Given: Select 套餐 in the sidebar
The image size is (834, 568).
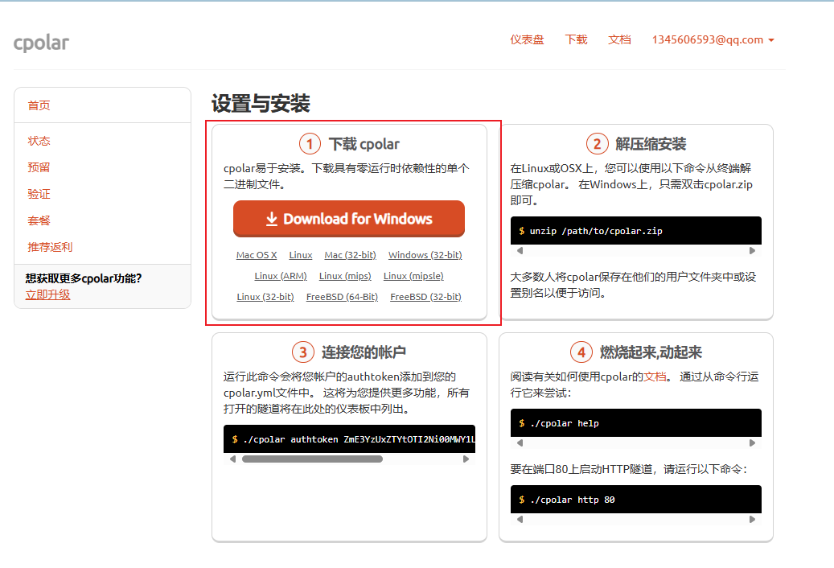Looking at the screenshot, I should [39, 220].
